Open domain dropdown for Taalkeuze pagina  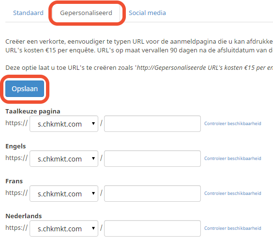pyautogui.click(x=64, y=124)
